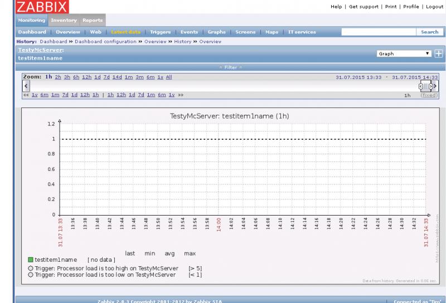The width and height of the screenshot is (446, 303).
Task: Expand the Filter section
Action: tap(231, 67)
